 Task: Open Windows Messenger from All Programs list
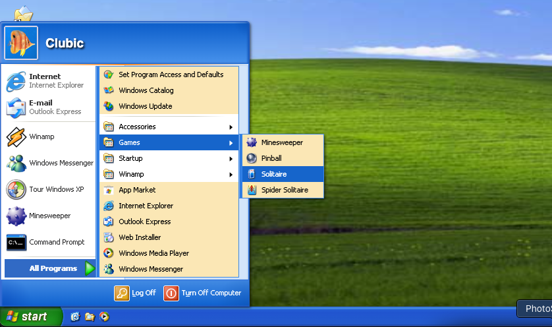coord(169,269)
